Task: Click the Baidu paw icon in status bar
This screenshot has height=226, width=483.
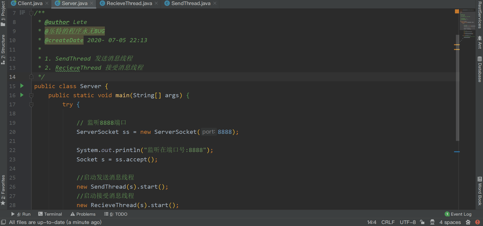Action: click(x=468, y=222)
